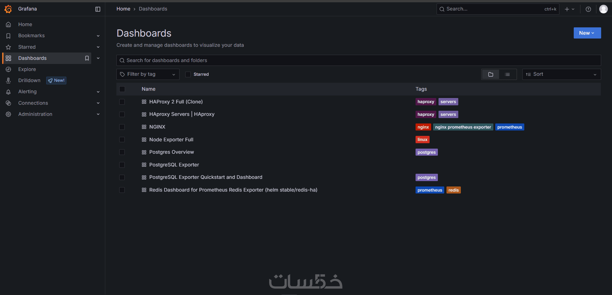Expand the Alerting section chevron
The image size is (612, 295).
(98, 92)
